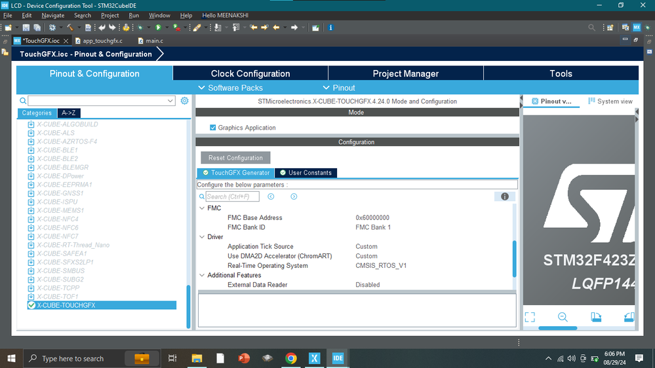This screenshot has height=368, width=655.
Task: Click the Debug bug icon
Action: click(140, 28)
